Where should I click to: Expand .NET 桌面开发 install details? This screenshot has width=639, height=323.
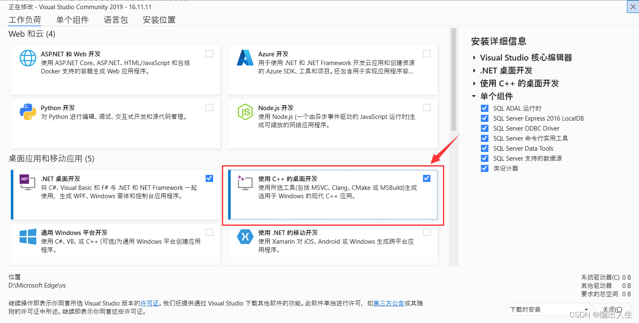click(x=474, y=71)
